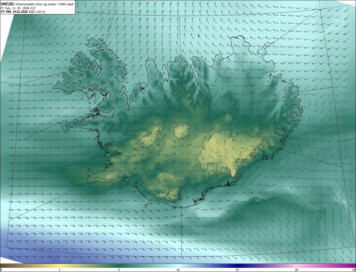Click the '1' label on the color scale
The image size is (356, 272).
click(x=60, y=270)
